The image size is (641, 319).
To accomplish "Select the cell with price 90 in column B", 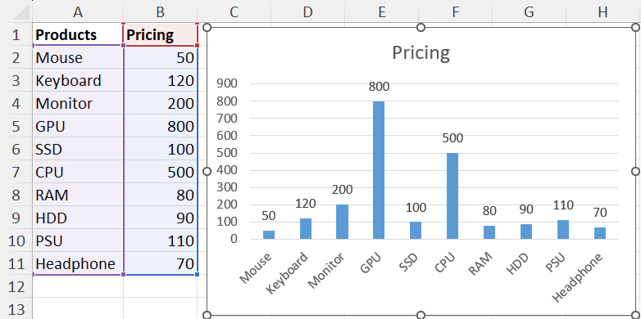I will 161,218.
